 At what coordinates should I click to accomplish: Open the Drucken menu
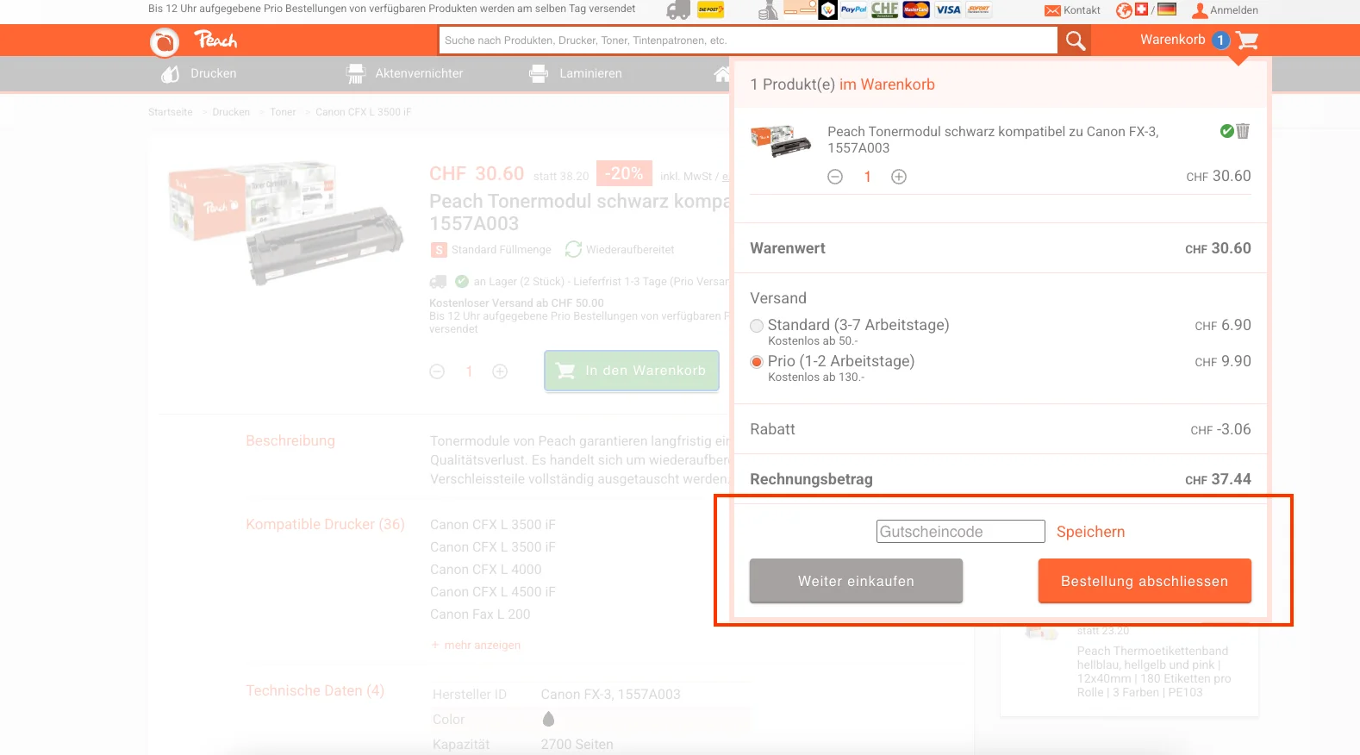tap(214, 73)
